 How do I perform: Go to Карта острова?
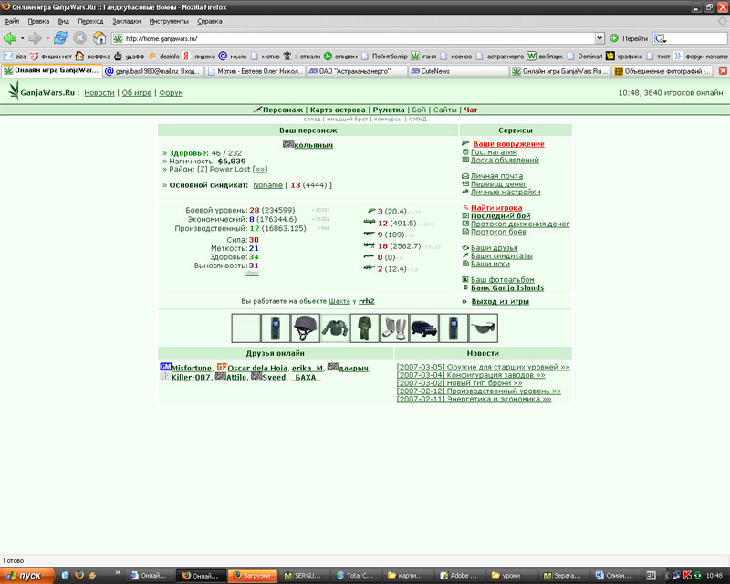[338, 109]
